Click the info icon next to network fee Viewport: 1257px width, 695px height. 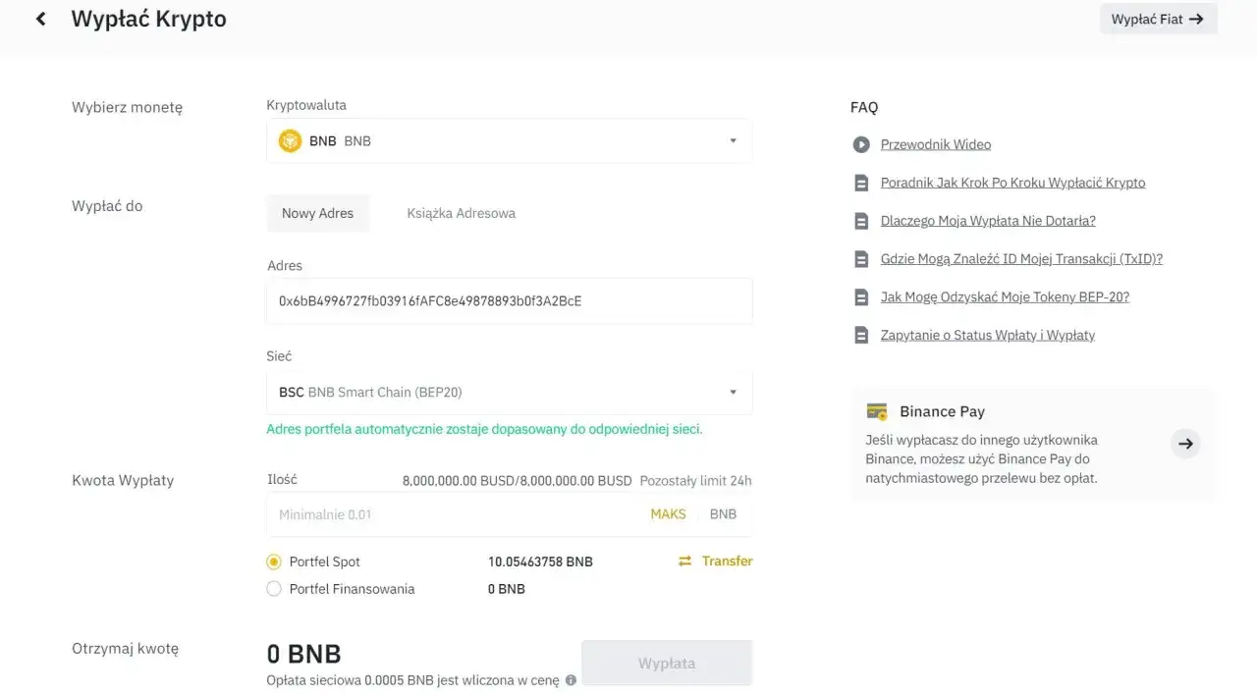point(571,679)
